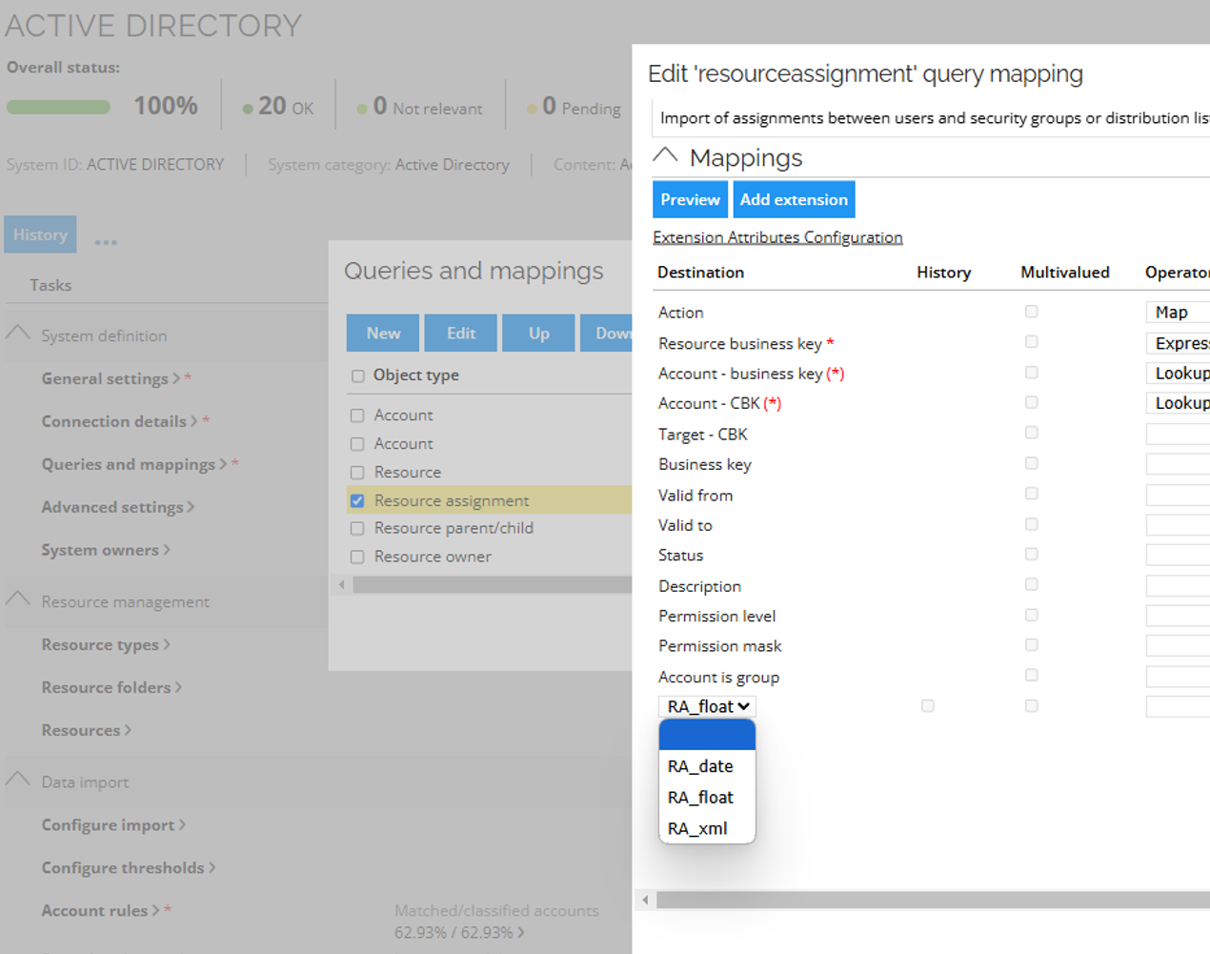Open the three-dots more tabs menu
Image resolution: width=1210 pixels, height=954 pixels.
[x=106, y=242]
